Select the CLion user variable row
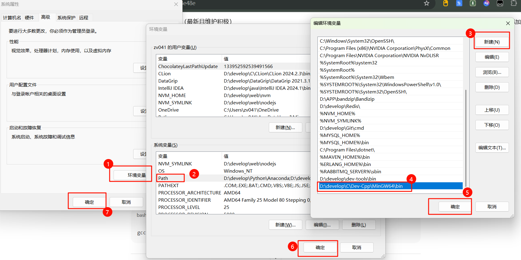Screen dimensions: 521x260 pyautogui.click(x=233, y=74)
